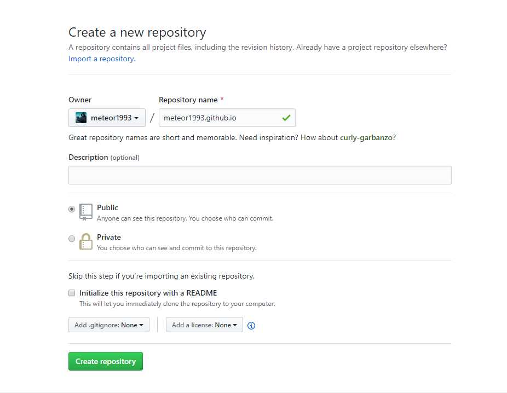Click into the Description text field
The image size is (507, 393).
click(x=260, y=175)
